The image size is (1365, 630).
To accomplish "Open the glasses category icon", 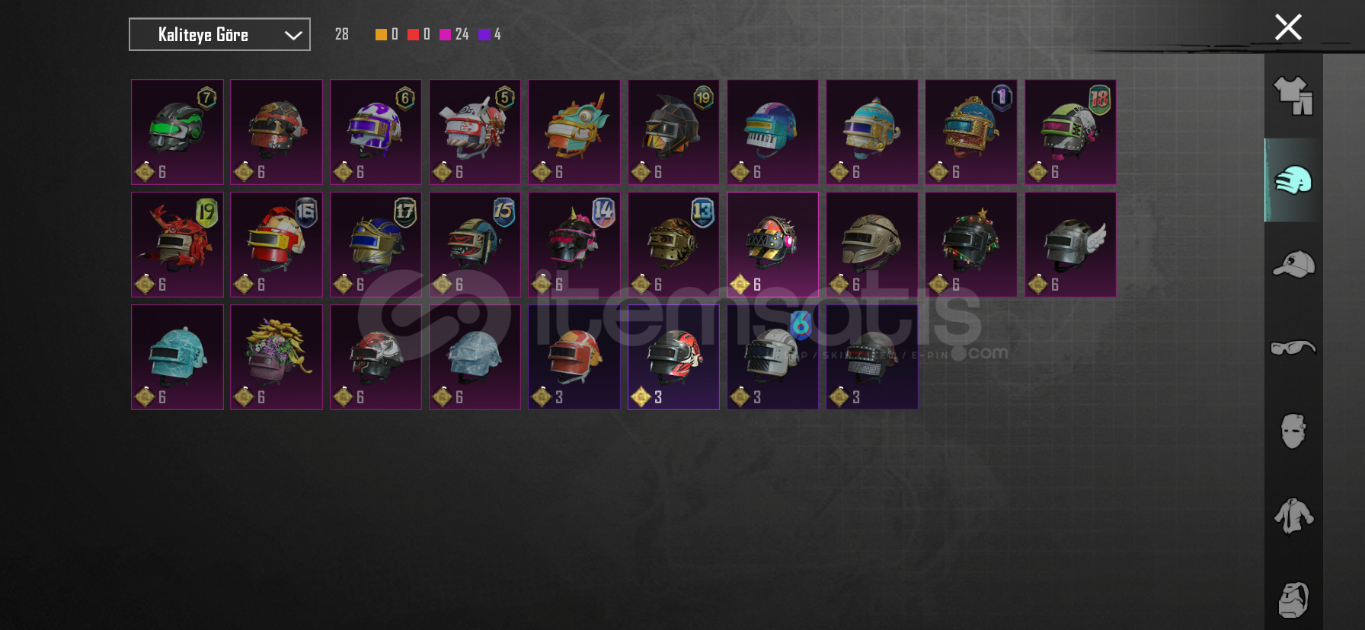I will tap(1293, 348).
